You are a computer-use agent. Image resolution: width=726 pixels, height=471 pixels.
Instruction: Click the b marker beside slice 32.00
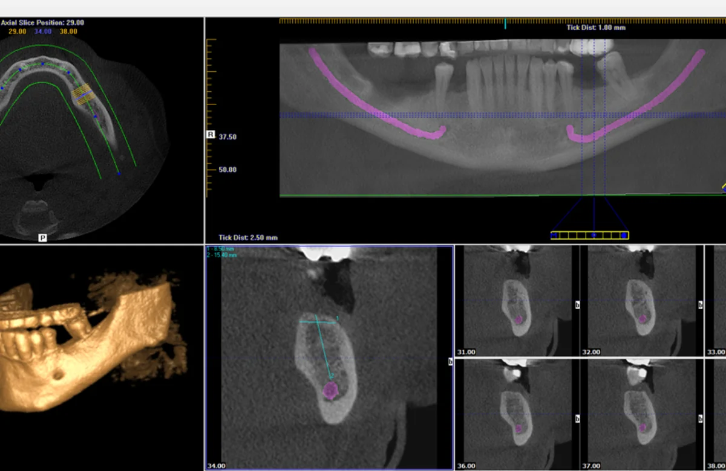point(701,306)
